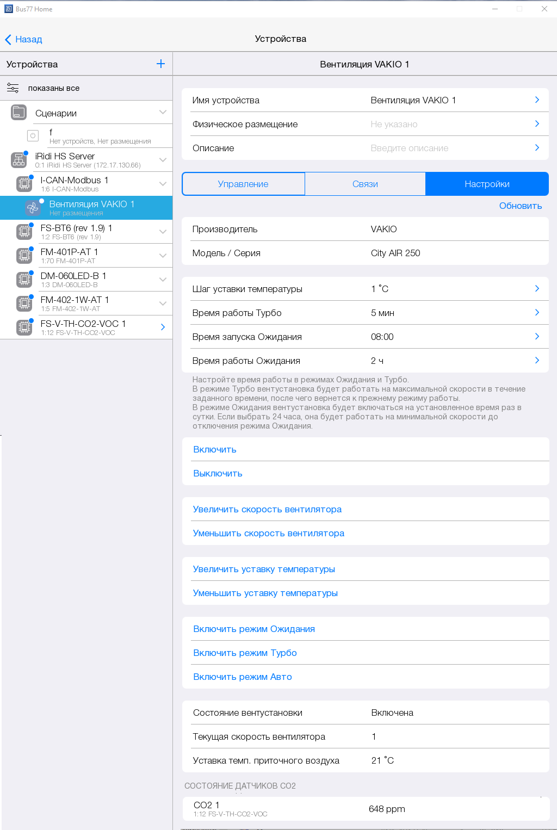Open Описание row arrow

pos(537,147)
